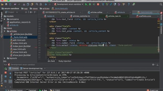Viewport: 163px width, 91px height.
Task: Open the Event Log
Action: pos(152,90)
